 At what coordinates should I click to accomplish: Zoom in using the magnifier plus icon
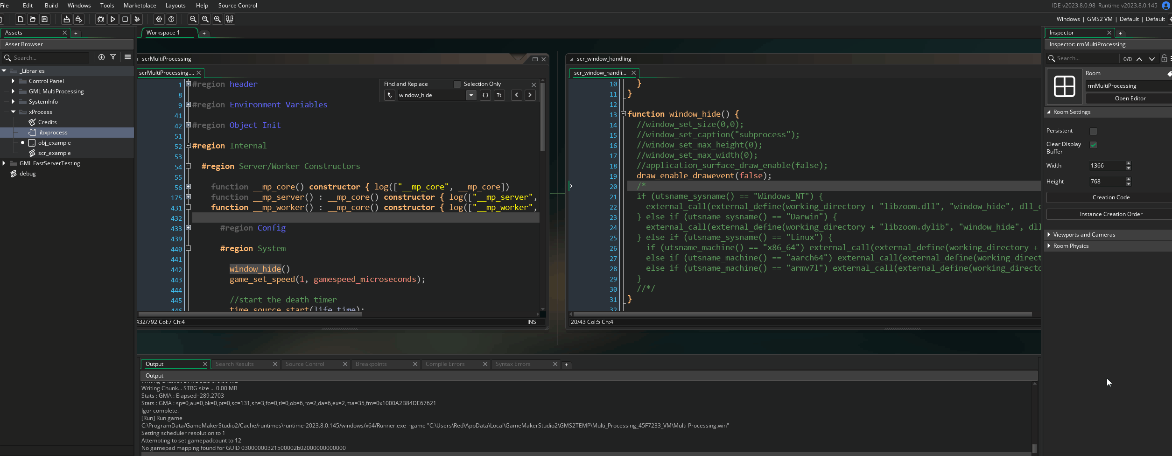[x=218, y=19]
